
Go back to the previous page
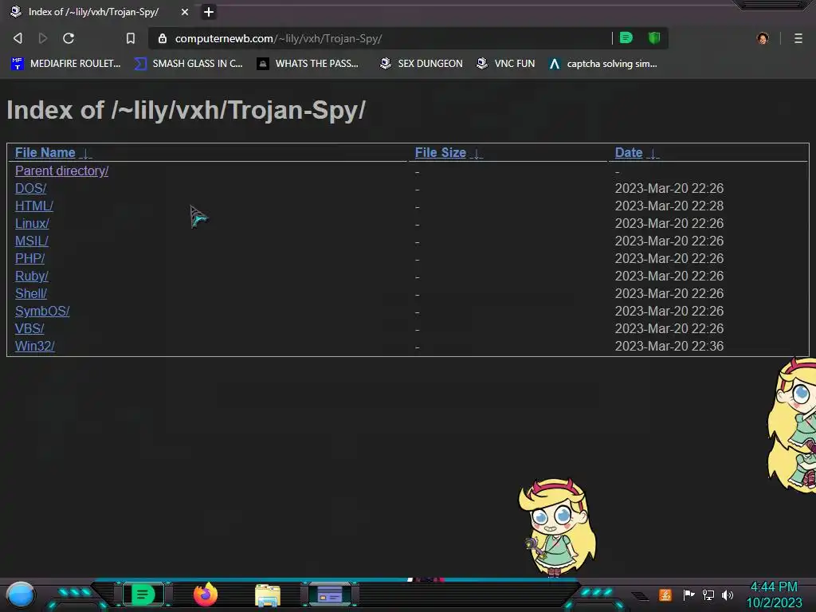[18, 38]
